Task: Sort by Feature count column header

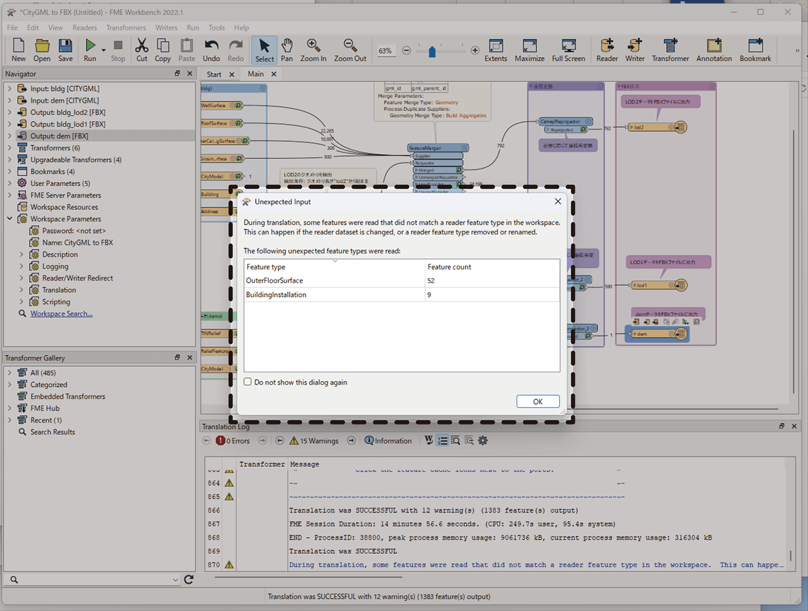Action: tap(492, 267)
